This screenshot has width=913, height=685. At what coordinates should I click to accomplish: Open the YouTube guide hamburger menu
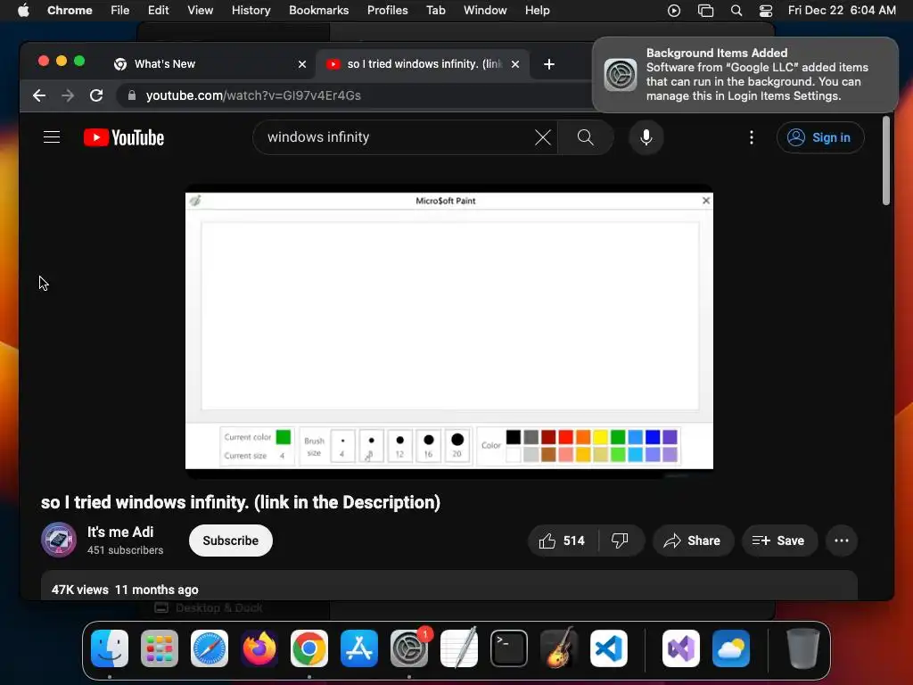tap(52, 137)
